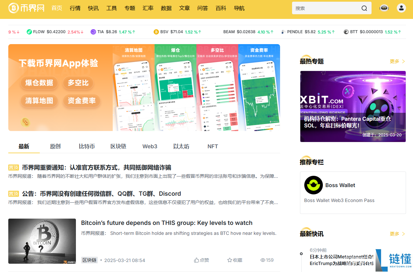413x272 pixels.
Task: Switch to the NFT tab
Action: pyautogui.click(x=213, y=146)
